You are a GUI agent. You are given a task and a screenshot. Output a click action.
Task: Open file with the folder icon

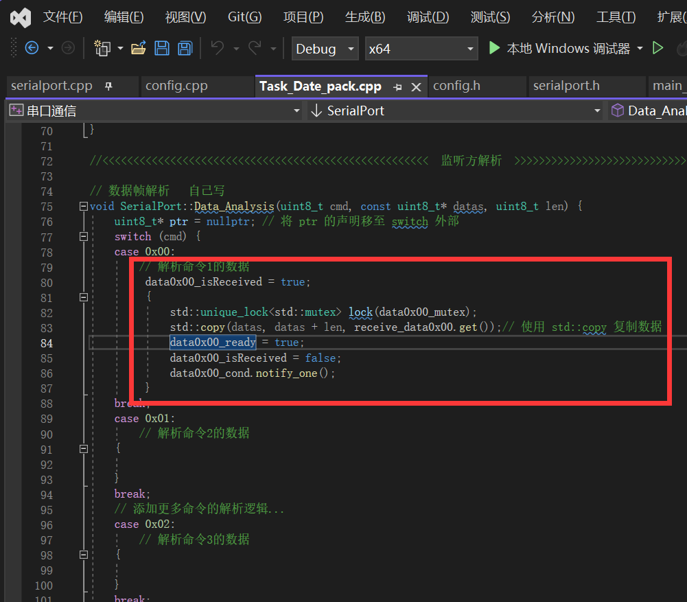click(139, 48)
